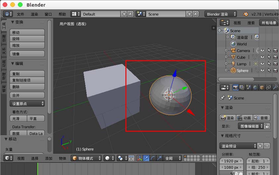Click the Lamp data icon in outliner
The width and height of the screenshot is (279, 175).
256,64
